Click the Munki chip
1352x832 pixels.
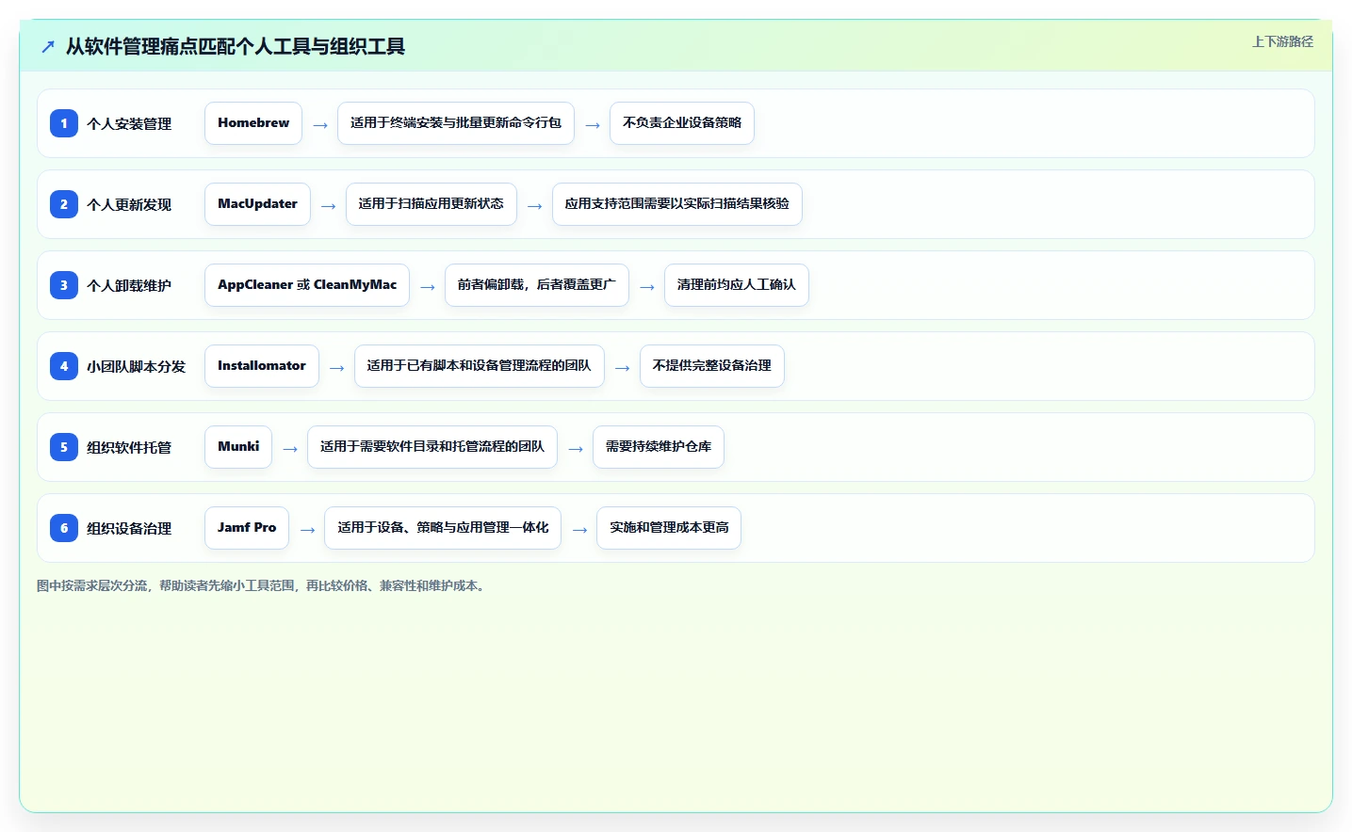pyautogui.click(x=238, y=447)
